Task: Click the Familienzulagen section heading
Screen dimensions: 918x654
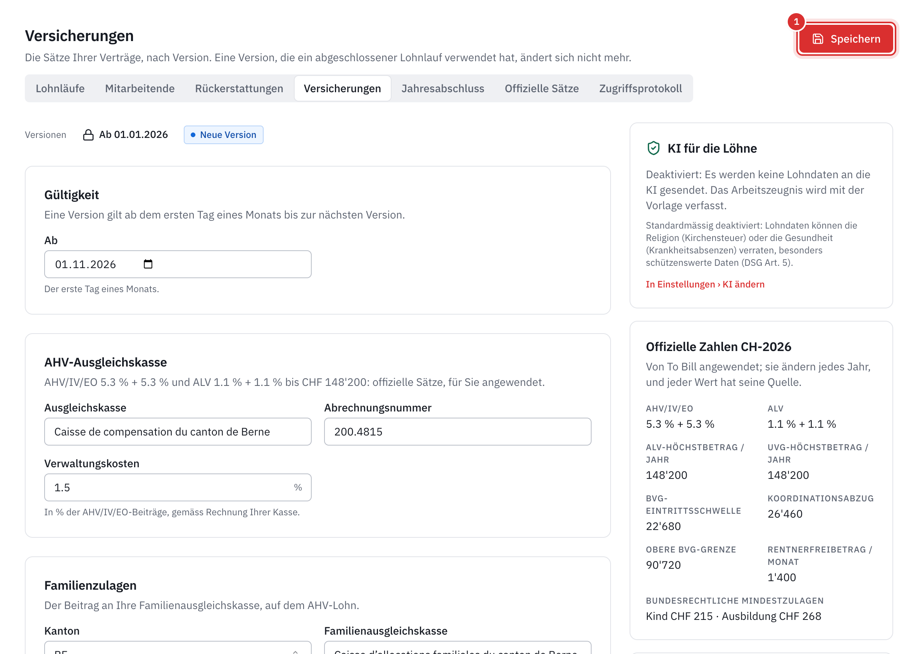Action: click(x=90, y=585)
